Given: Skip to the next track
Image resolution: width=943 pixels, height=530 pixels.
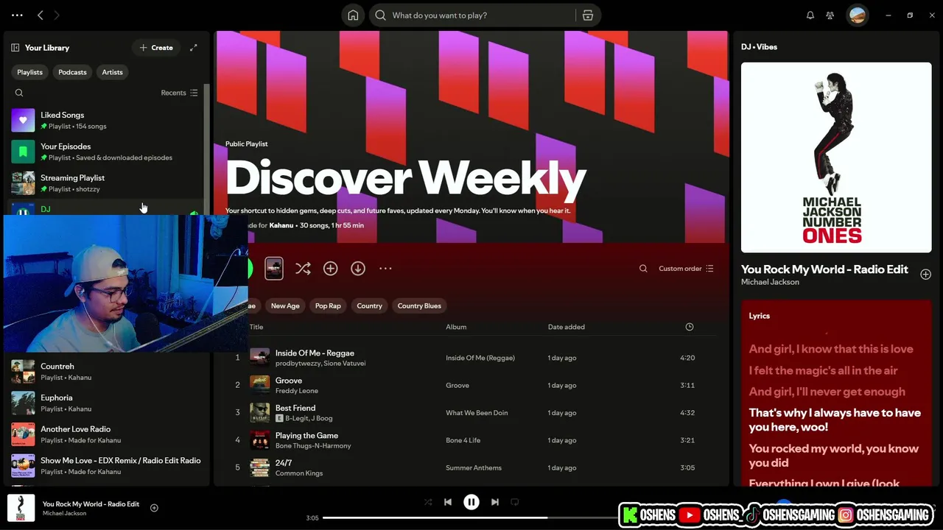Looking at the screenshot, I should click(495, 502).
